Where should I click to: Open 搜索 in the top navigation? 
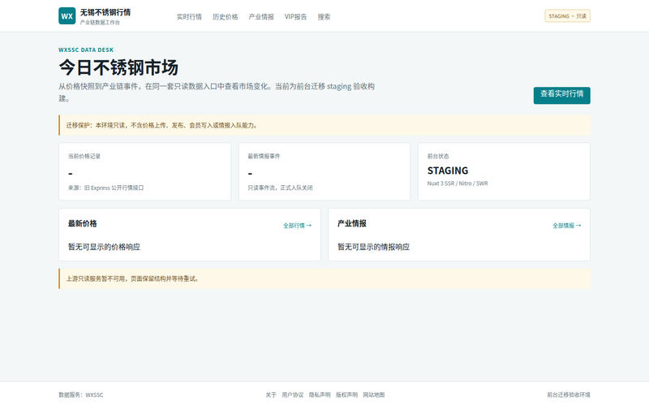(x=324, y=17)
